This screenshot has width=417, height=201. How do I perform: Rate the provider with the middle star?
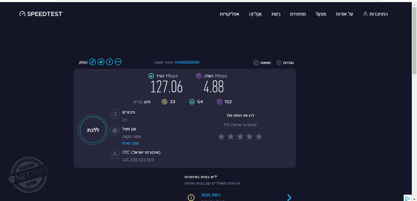click(x=240, y=137)
